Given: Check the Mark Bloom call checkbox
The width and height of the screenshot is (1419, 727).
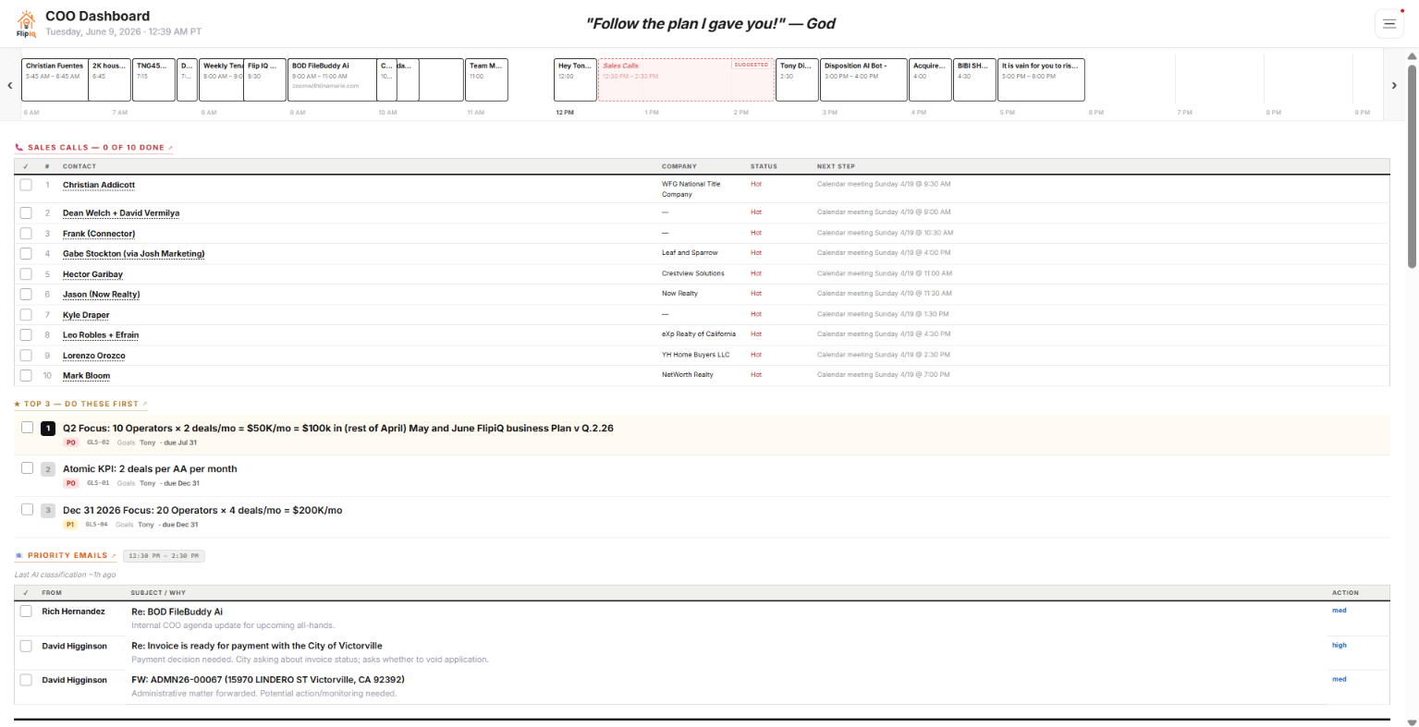Looking at the screenshot, I should (x=26, y=375).
